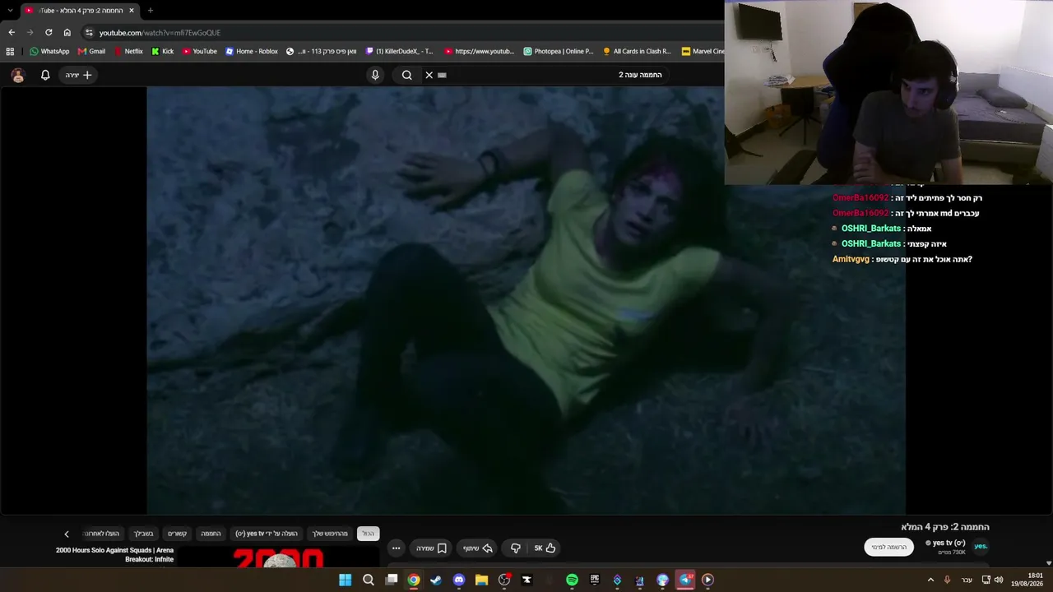This screenshot has width=1053, height=592.
Task: Save the video with שמירה button
Action: coord(431,548)
